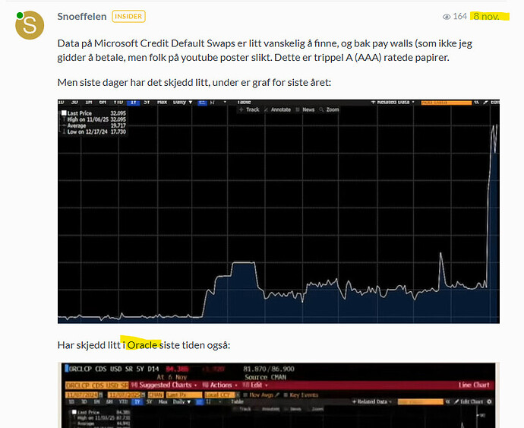
Task: Click the eye views icon
Action: (447, 17)
